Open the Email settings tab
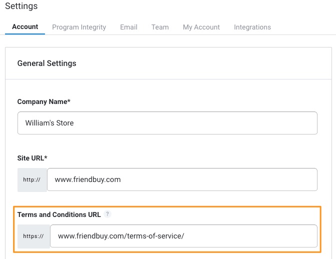This screenshot has height=259, width=336. (x=128, y=27)
